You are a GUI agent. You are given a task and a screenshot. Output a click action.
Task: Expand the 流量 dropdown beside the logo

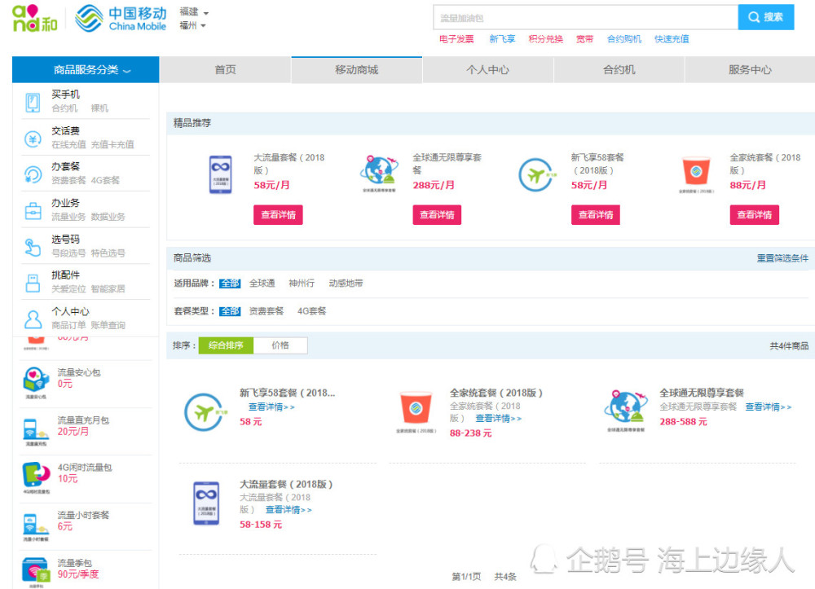click(x=192, y=12)
